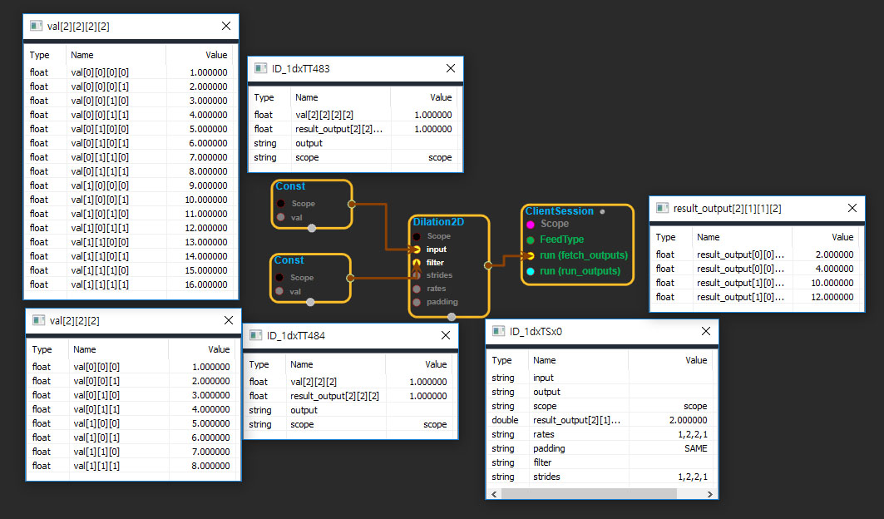Viewport: 884px width, 519px height.
Task: Click the padding port on Dilation2D
Action: 417,302
